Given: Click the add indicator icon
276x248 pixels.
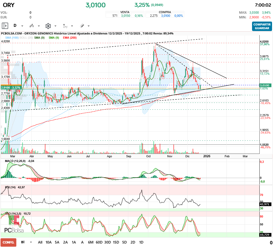Looking at the screenshot, I should pos(65,26).
